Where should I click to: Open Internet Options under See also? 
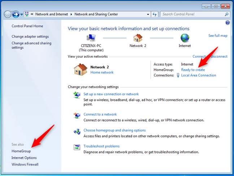pyautogui.click(x=24, y=158)
